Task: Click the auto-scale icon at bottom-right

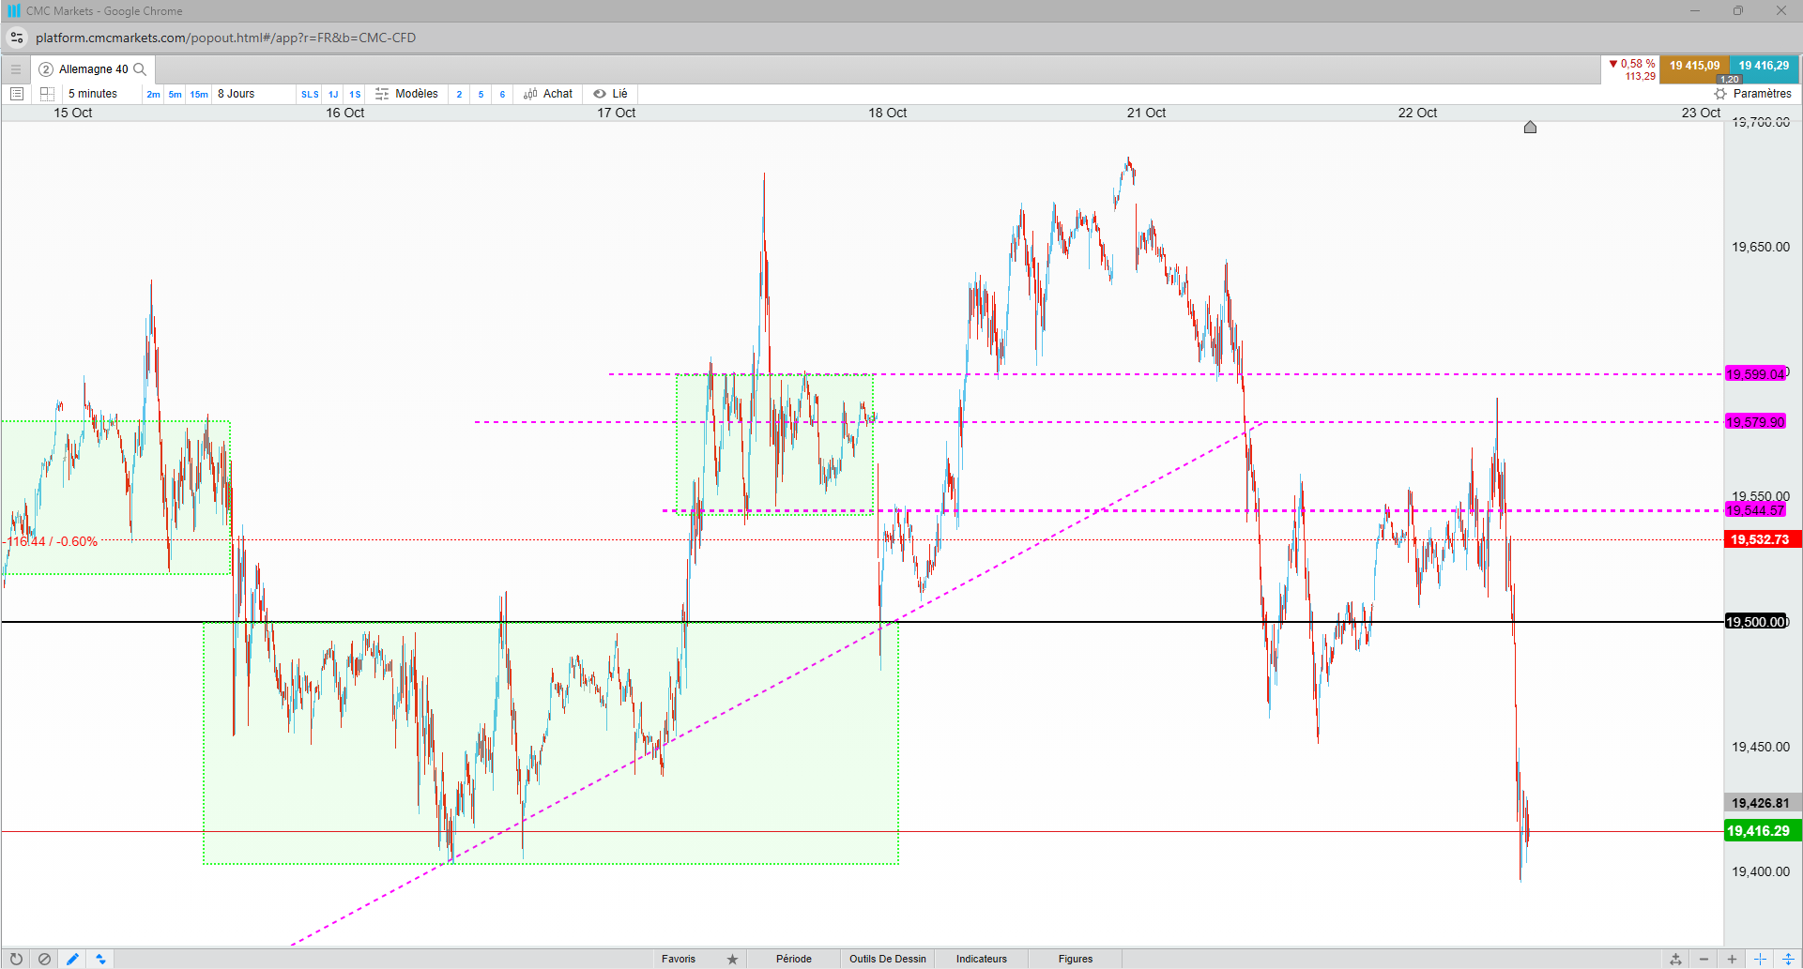Action: 1675,959
